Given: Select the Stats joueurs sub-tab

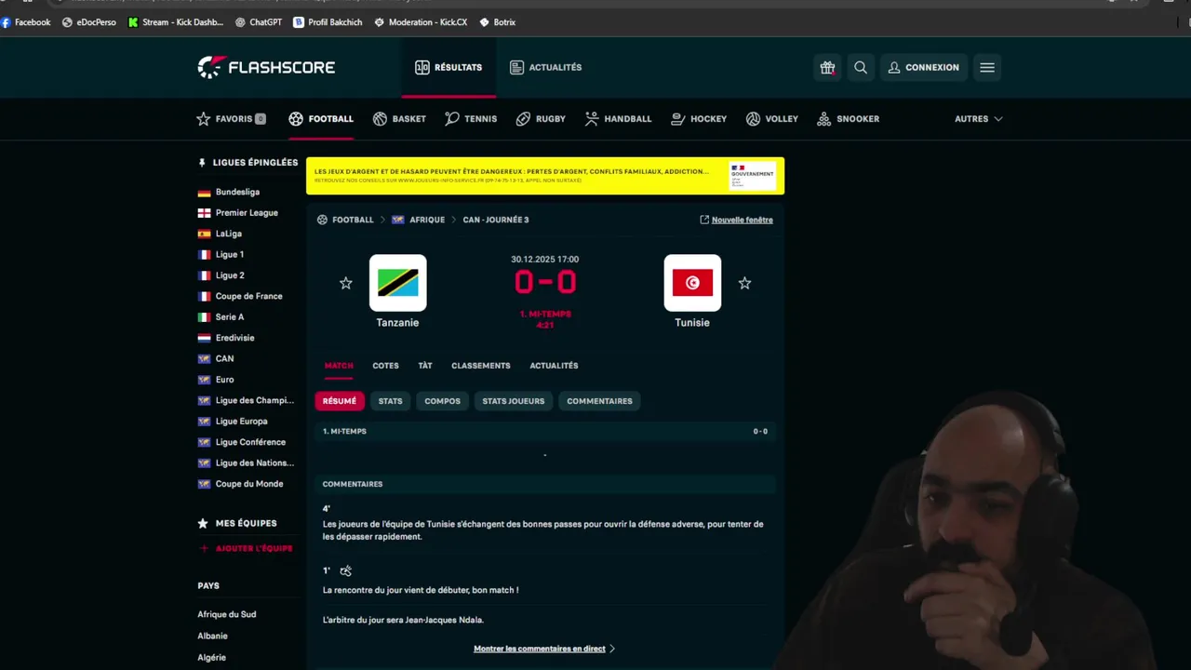Looking at the screenshot, I should [513, 401].
